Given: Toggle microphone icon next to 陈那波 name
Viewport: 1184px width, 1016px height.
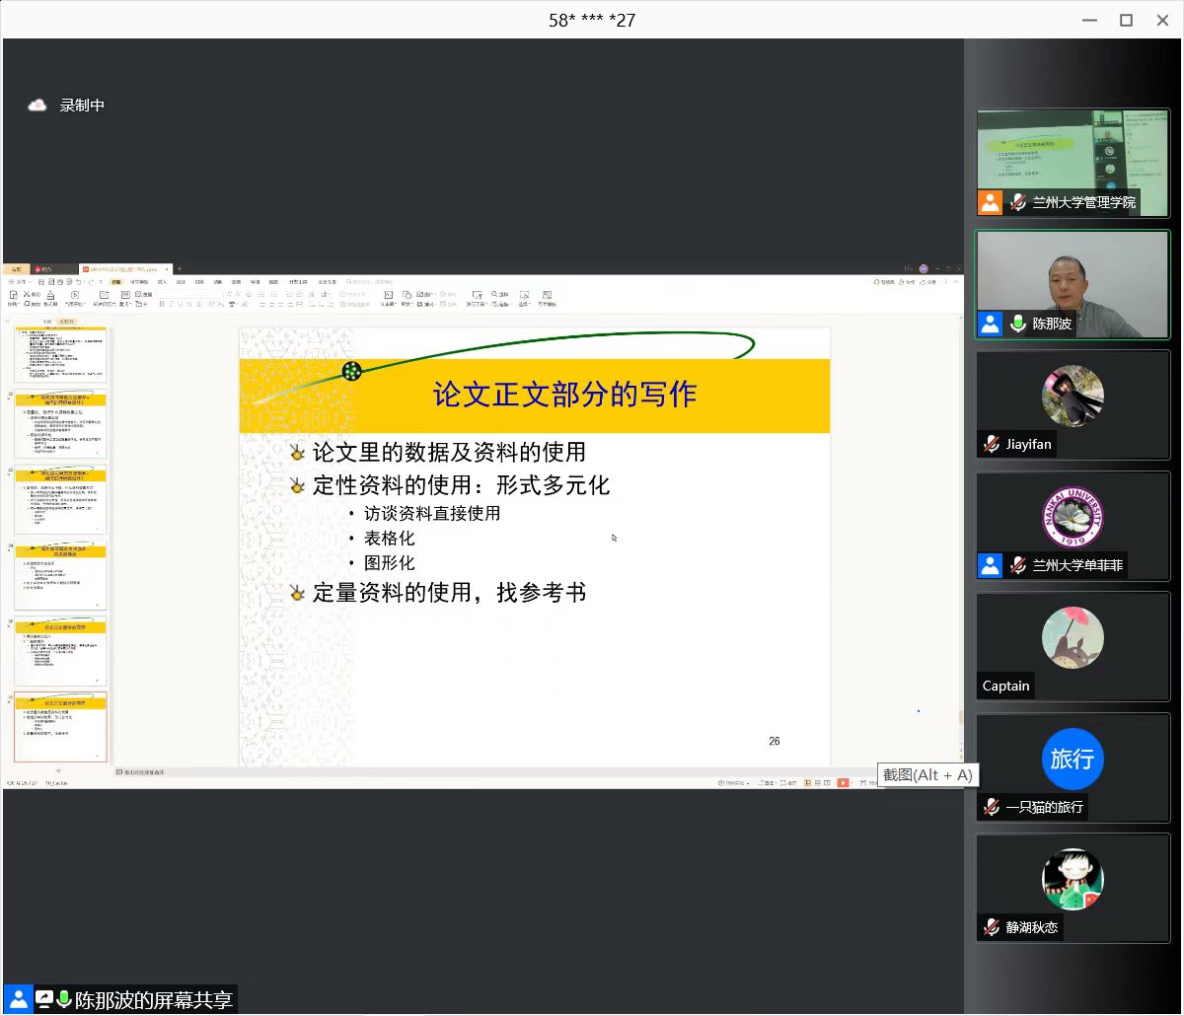Looking at the screenshot, I should pos(1018,324).
